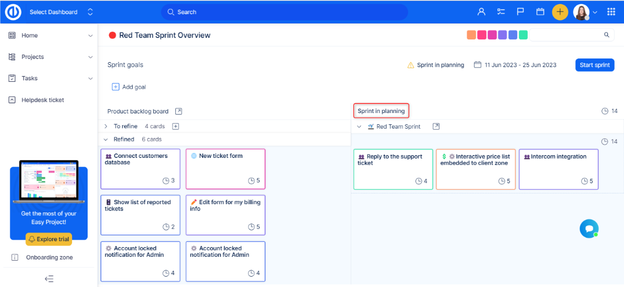The image size is (624, 287).
Task: Add card to To refine column
Action: click(x=176, y=126)
